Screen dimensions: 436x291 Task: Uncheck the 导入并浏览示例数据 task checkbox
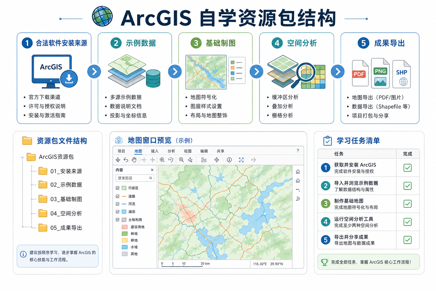(408, 186)
